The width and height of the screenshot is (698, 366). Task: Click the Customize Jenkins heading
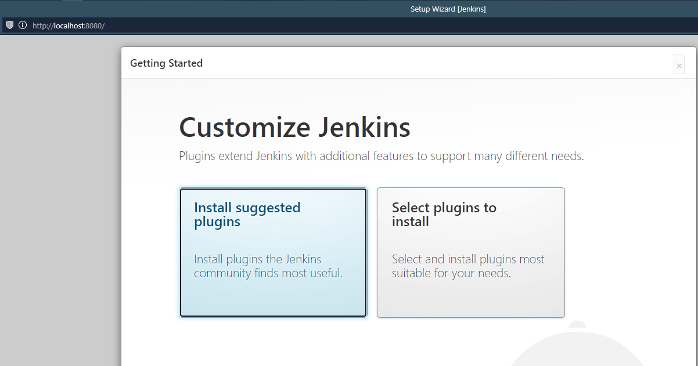pyautogui.click(x=294, y=128)
